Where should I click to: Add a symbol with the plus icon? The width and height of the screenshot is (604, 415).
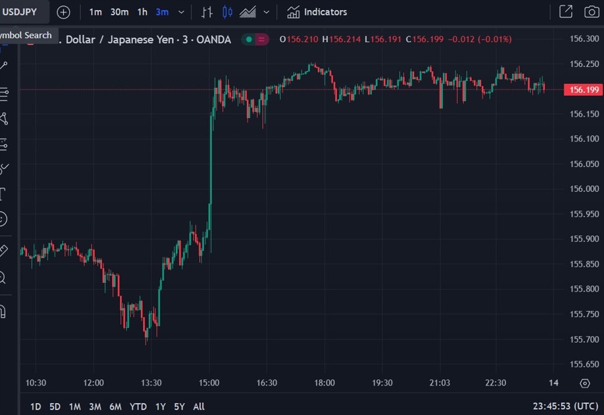(x=63, y=12)
